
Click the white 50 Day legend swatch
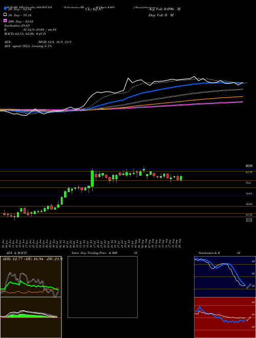click(x=5, y=15)
